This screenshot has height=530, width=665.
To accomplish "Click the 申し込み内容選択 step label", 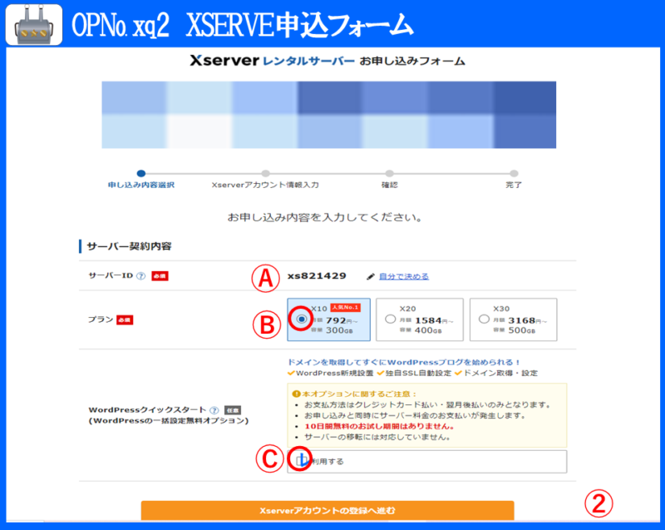I will tap(141, 185).
